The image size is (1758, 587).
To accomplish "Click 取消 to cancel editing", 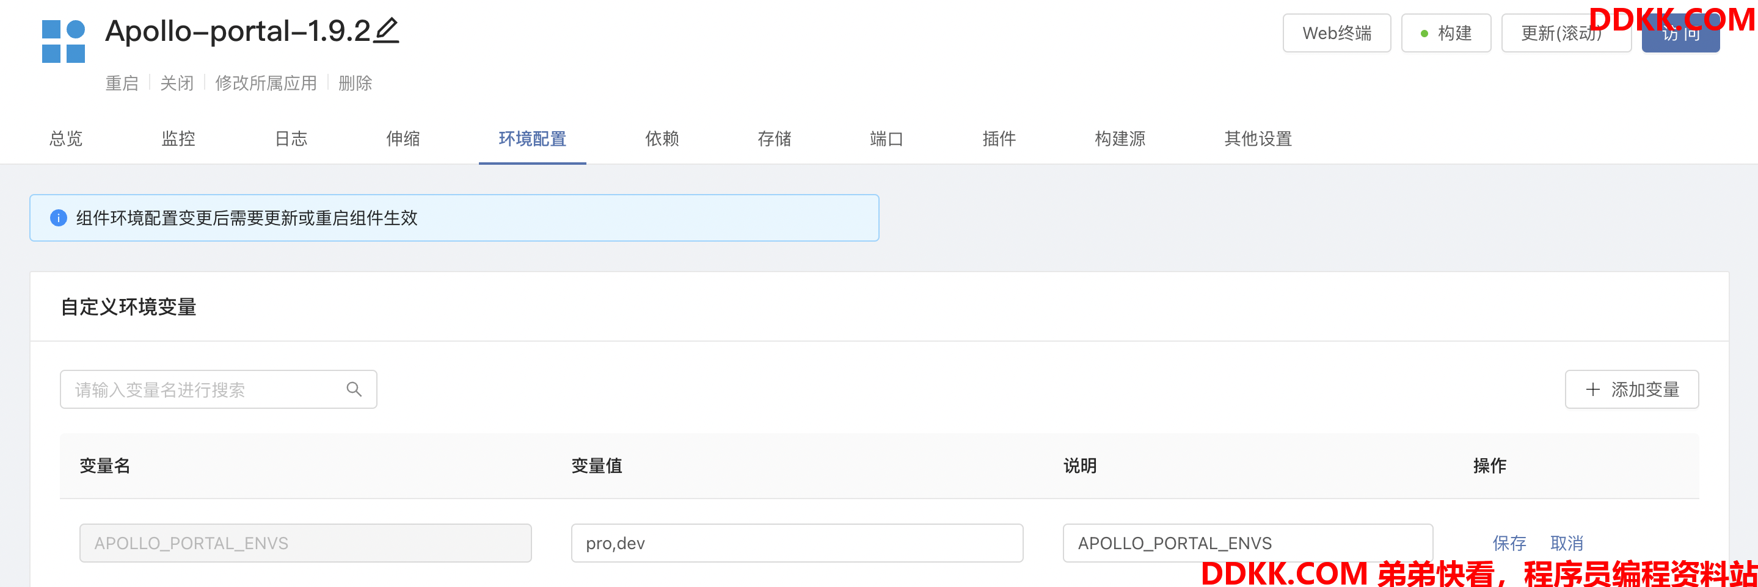I will (1566, 542).
